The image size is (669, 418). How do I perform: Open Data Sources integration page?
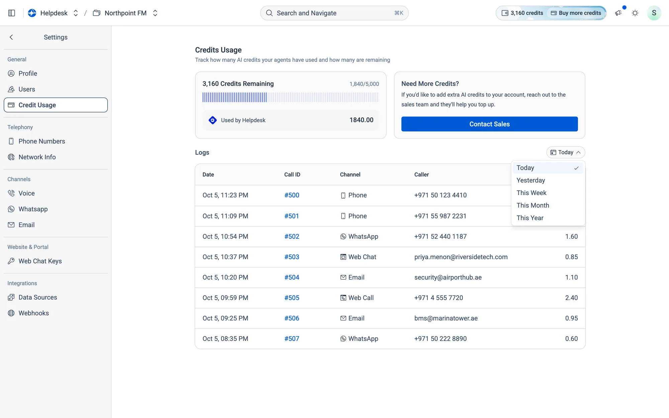pos(56,297)
